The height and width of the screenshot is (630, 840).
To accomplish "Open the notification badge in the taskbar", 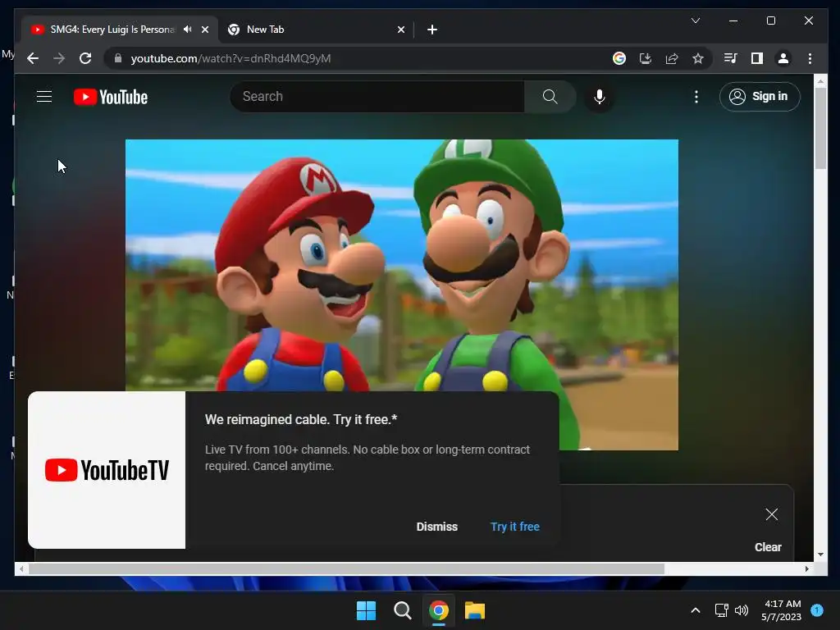I will click(817, 610).
